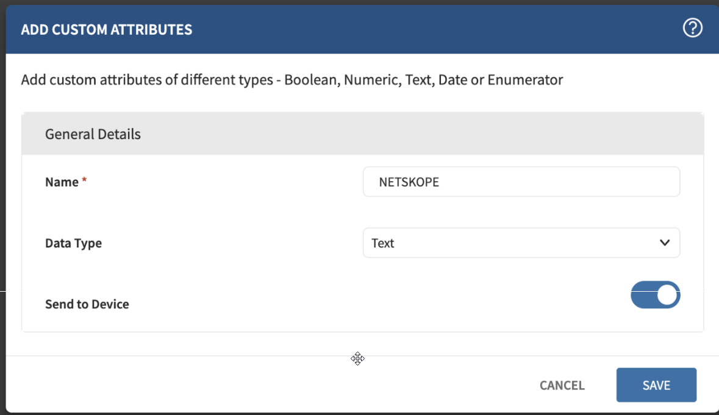Click the Name field label
719x415 pixels.
click(62, 182)
